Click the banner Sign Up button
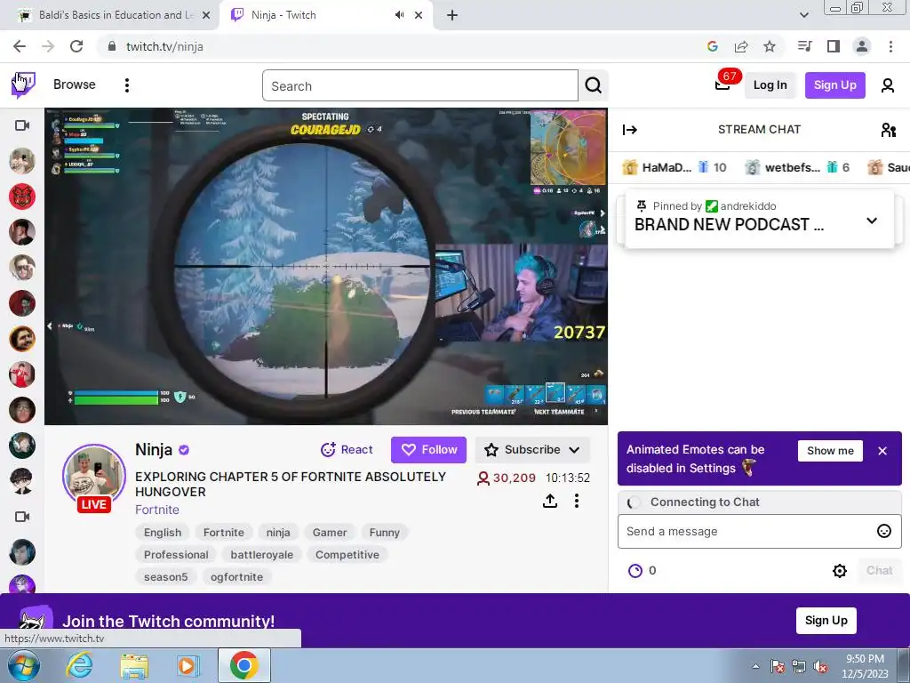The width and height of the screenshot is (910, 683). click(826, 620)
